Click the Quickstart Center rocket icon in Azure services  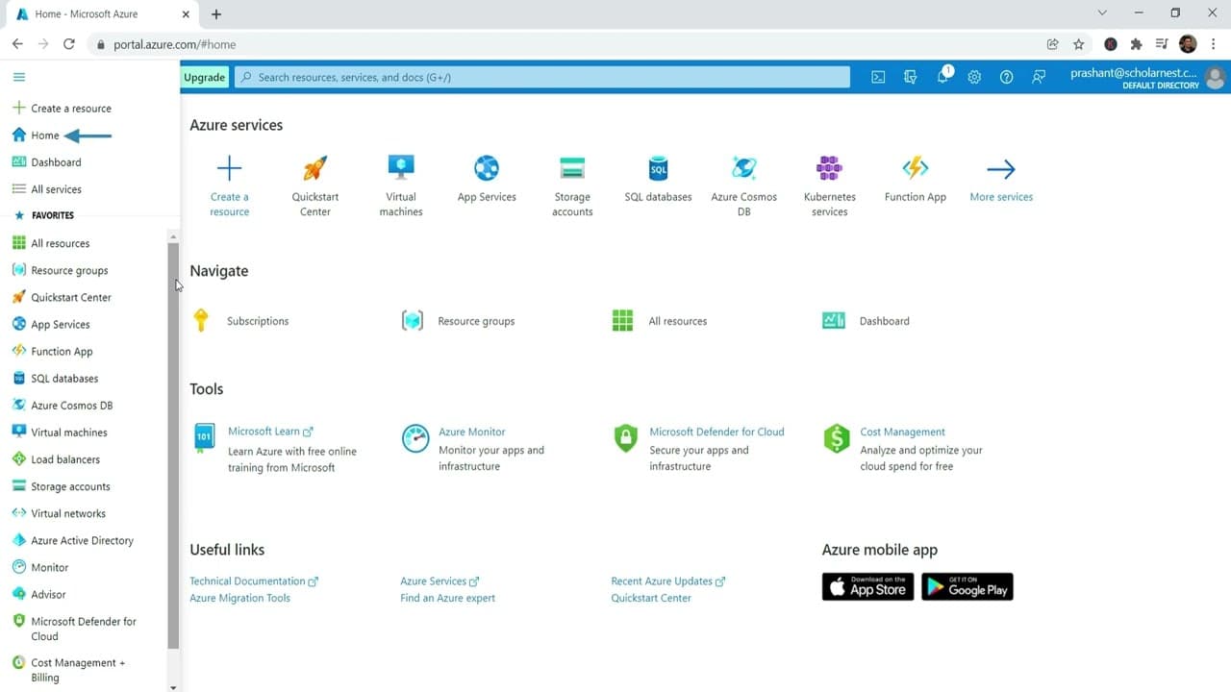[x=315, y=168]
